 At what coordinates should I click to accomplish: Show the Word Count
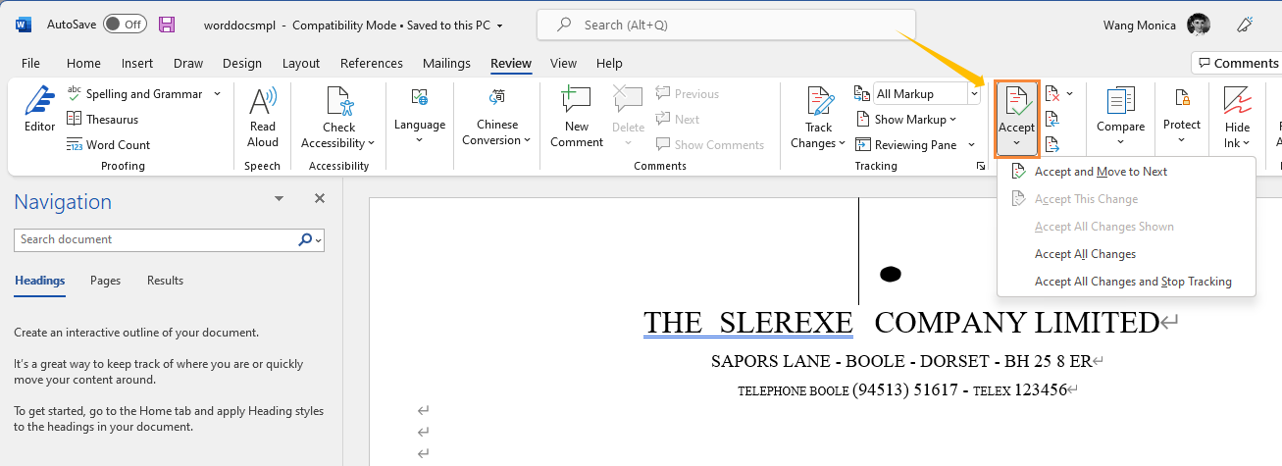tap(108, 145)
